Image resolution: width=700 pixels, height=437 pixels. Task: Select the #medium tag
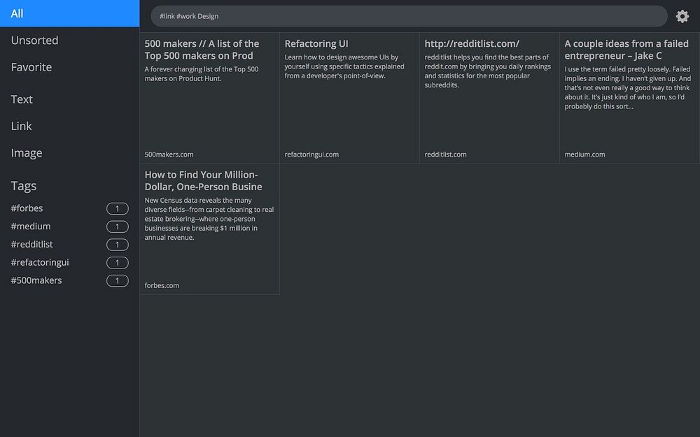point(31,227)
